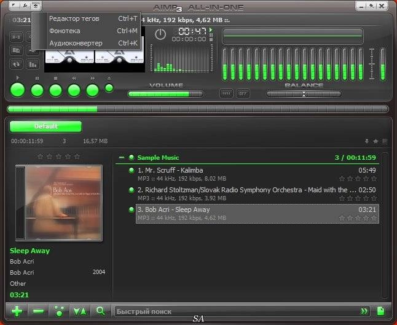Go to previous track with rewind button
Viewport: 397px width, 325px height.
(74, 90)
